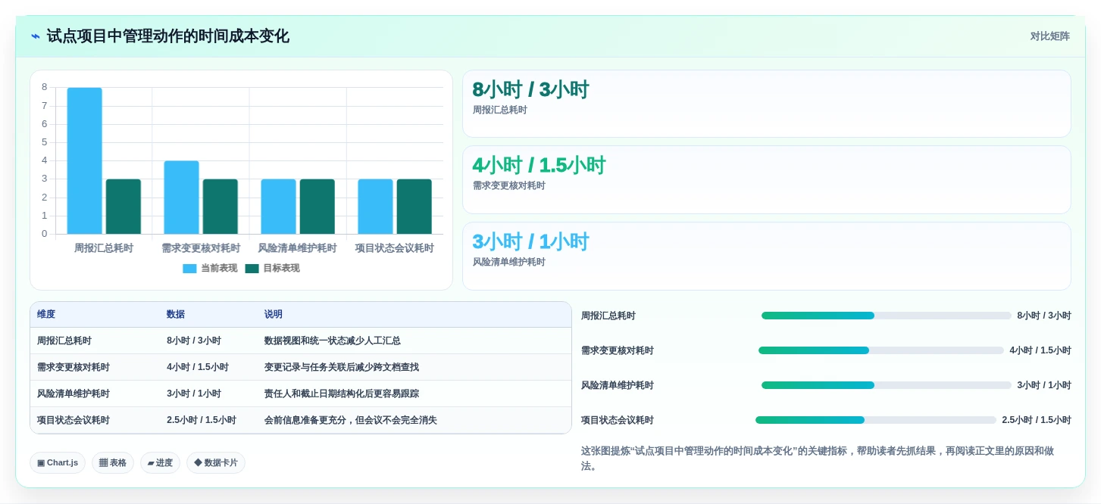Open the 8小时 / 3小时 data card
Image resolution: width=1101 pixels, height=504 pixels.
[766, 104]
